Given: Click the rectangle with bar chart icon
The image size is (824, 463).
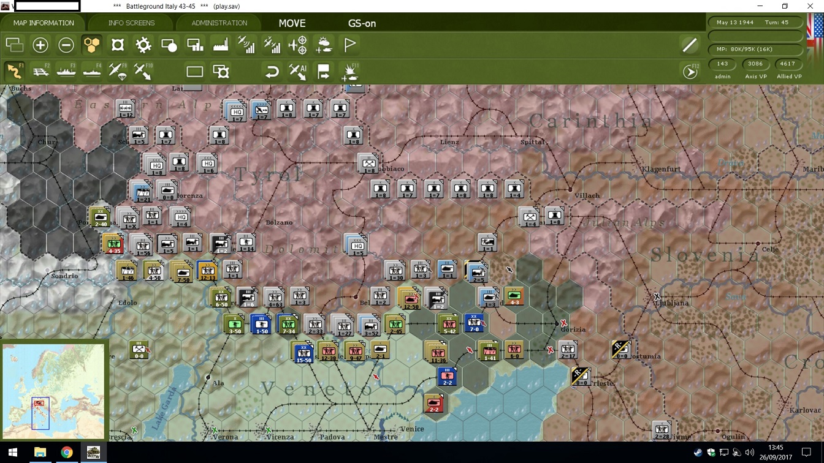Looking at the screenshot, I should pyautogui.click(x=195, y=45).
